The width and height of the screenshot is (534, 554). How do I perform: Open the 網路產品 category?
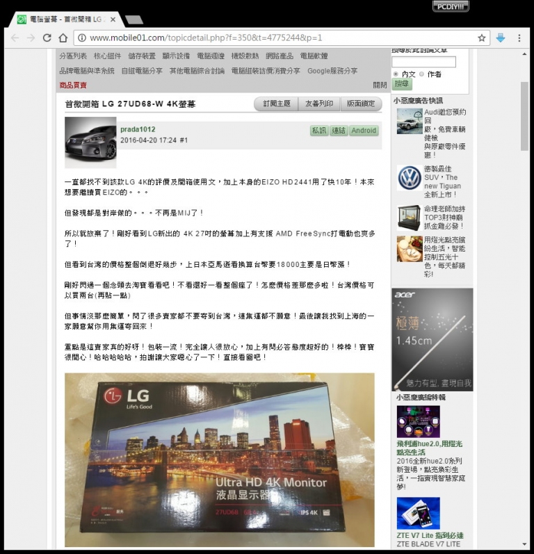pos(280,56)
